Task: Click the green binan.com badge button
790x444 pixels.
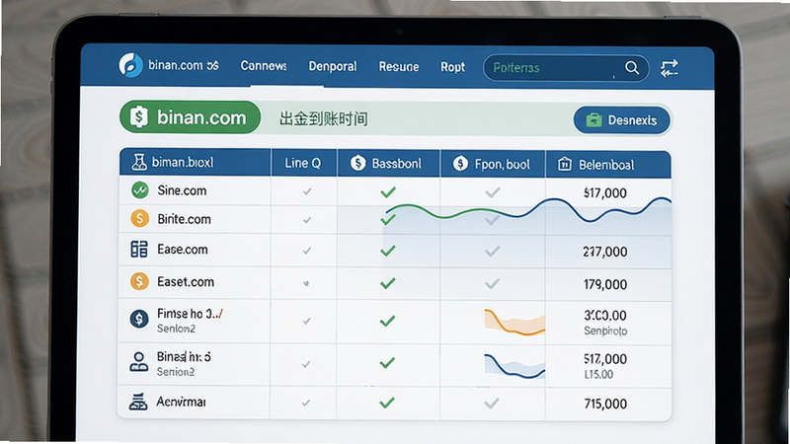Action: [190, 117]
